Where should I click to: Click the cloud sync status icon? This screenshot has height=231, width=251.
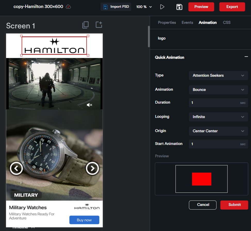(x=68, y=7)
